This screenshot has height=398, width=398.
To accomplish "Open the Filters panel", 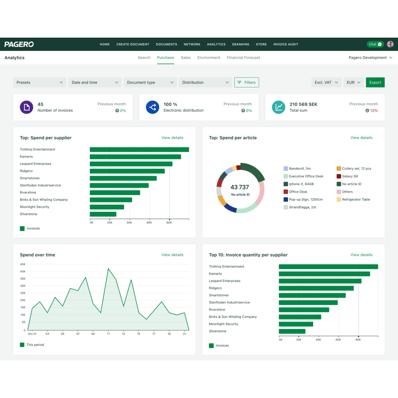I will [x=247, y=82].
